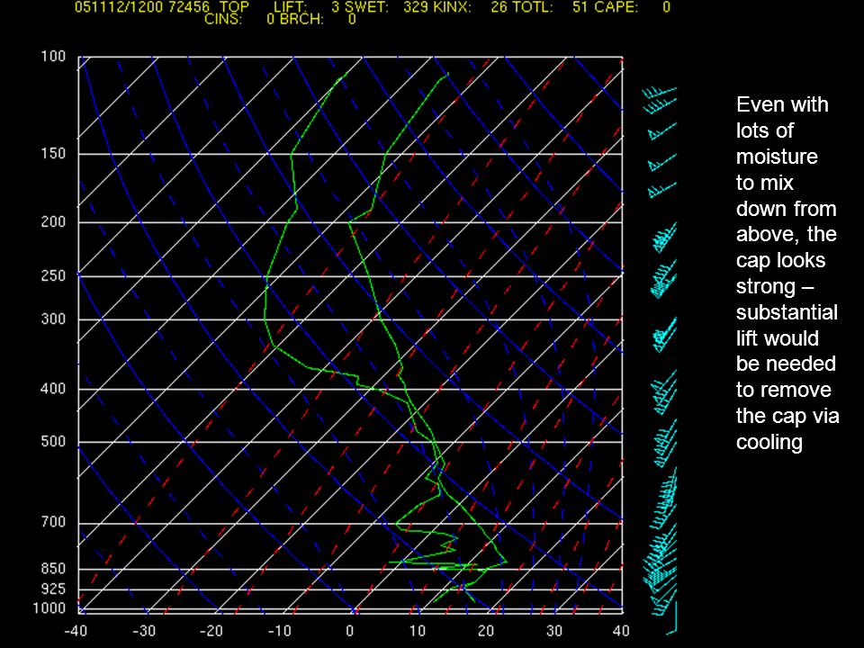Screen dimensions: 864x648
Task: Click the -40 temperature axis label
Action: point(76,631)
